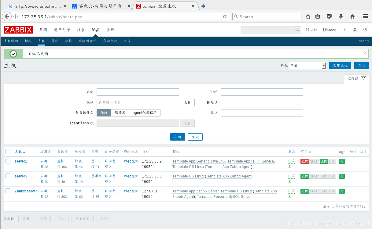Viewport: 372px width, 229px height.
Task: Click the Zabbix search magnifier icon
Action: pos(297,30)
